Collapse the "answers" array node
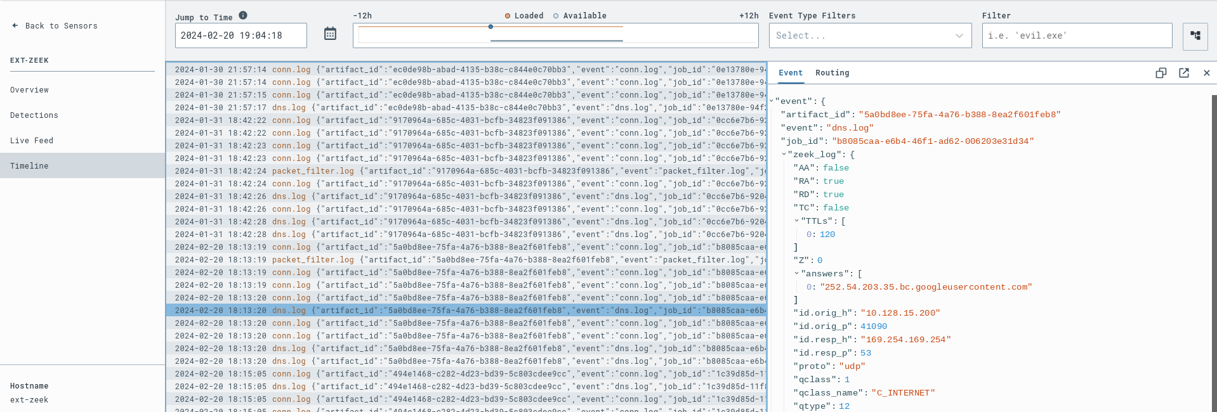Viewport: 1217px width, 412px height. coord(797,274)
